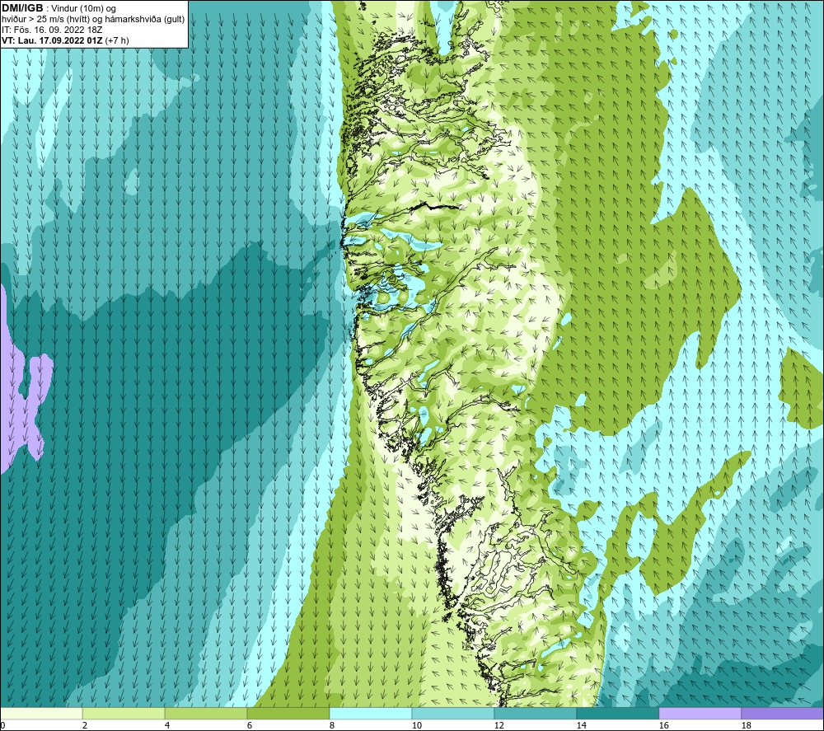Viewport: 824px width, 731px height.
Task: Click the "VT: Lau. 17.09.2022 01Z" line
Action: click(52, 40)
